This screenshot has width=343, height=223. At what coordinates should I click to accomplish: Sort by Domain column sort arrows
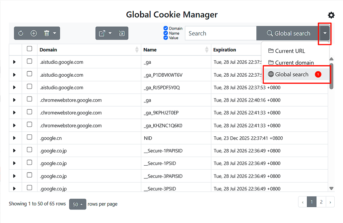tap(137, 50)
